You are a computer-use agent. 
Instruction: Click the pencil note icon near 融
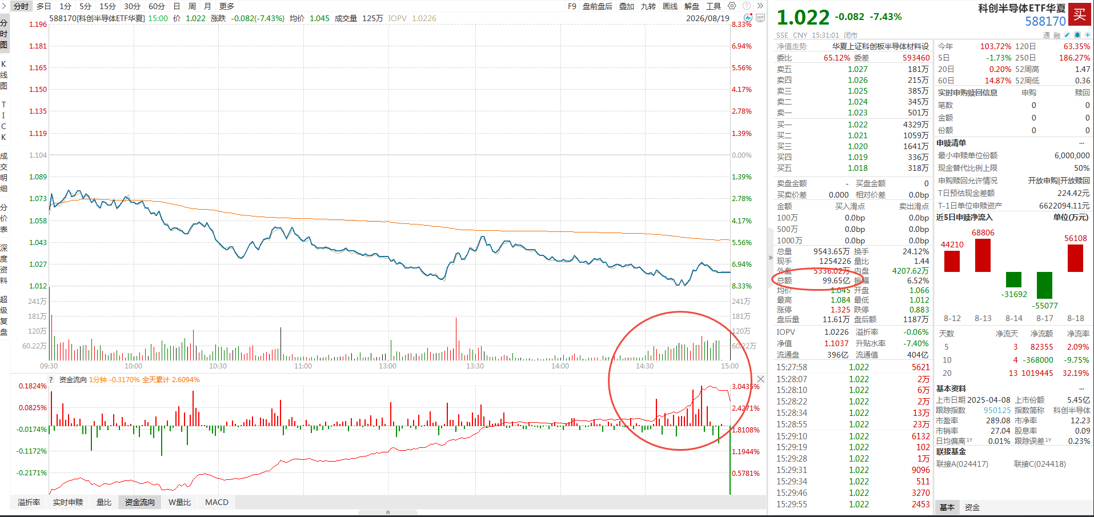tap(1067, 35)
